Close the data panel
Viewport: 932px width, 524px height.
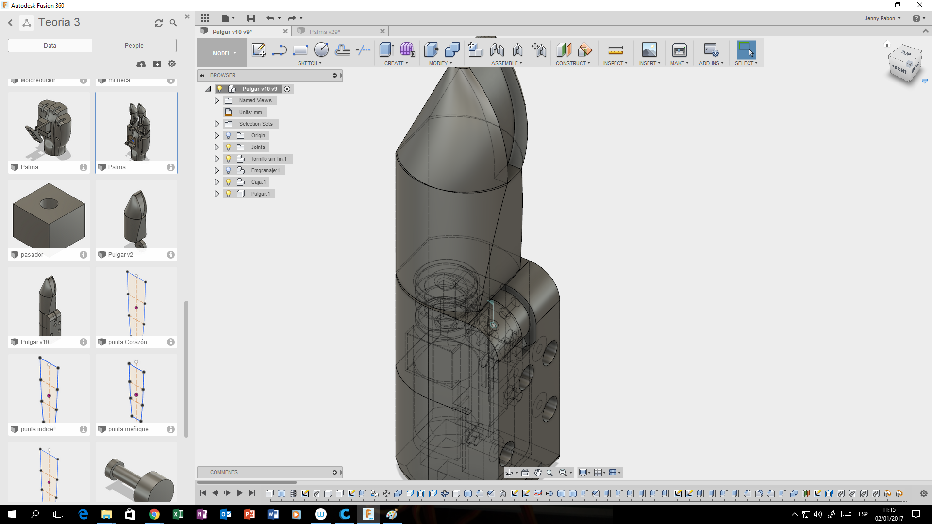coord(187,16)
